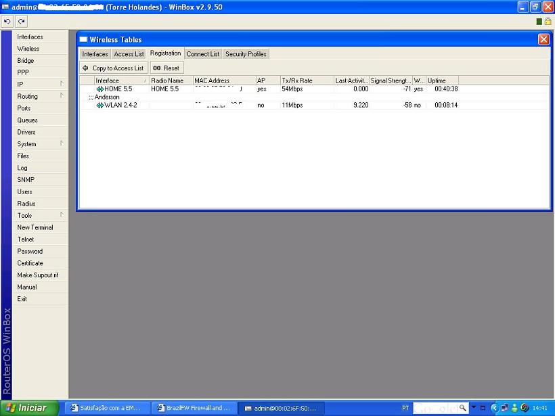Click the WLAN 2.4-2 interface row icon
The width and height of the screenshot is (555, 416).
coord(99,105)
